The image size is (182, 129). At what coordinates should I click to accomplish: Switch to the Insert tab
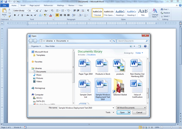(23, 5)
